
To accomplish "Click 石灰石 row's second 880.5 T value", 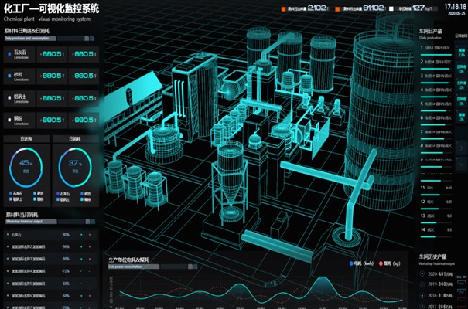I will (x=84, y=54).
